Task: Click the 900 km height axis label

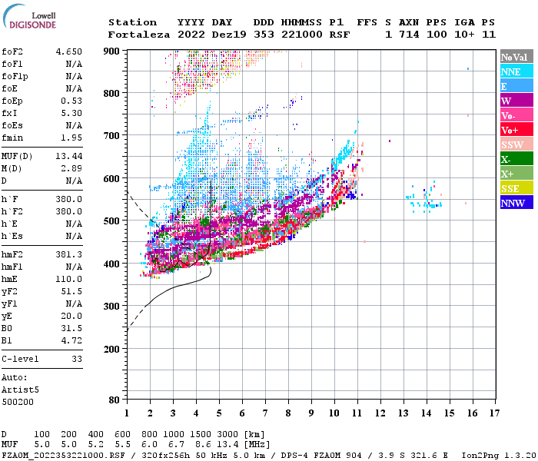Action: [x=111, y=51]
